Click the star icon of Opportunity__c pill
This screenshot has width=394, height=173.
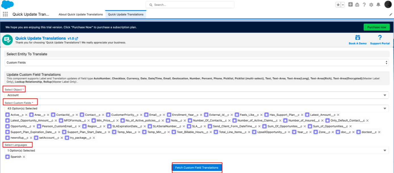point(7,126)
